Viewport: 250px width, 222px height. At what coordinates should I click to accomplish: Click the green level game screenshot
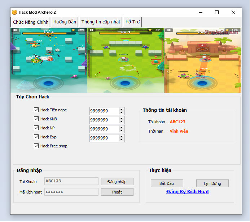tap(126, 60)
